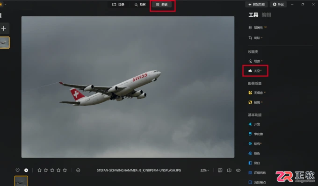Viewport: 318px width, 186px height.
Task: Open the app menu chevron at top-left
Action: [x=5, y=4]
